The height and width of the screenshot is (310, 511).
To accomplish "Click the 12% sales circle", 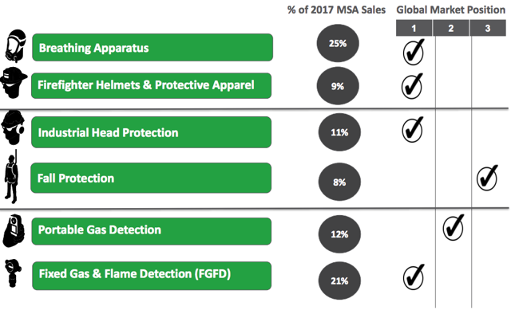I will click(339, 233).
